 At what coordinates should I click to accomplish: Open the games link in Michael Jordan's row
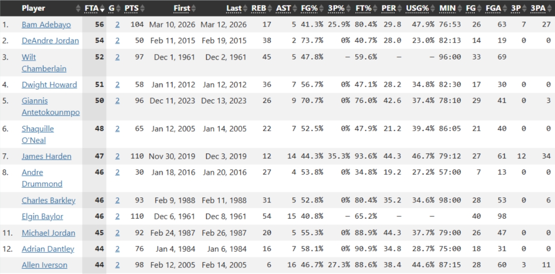click(x=117, y=233)
